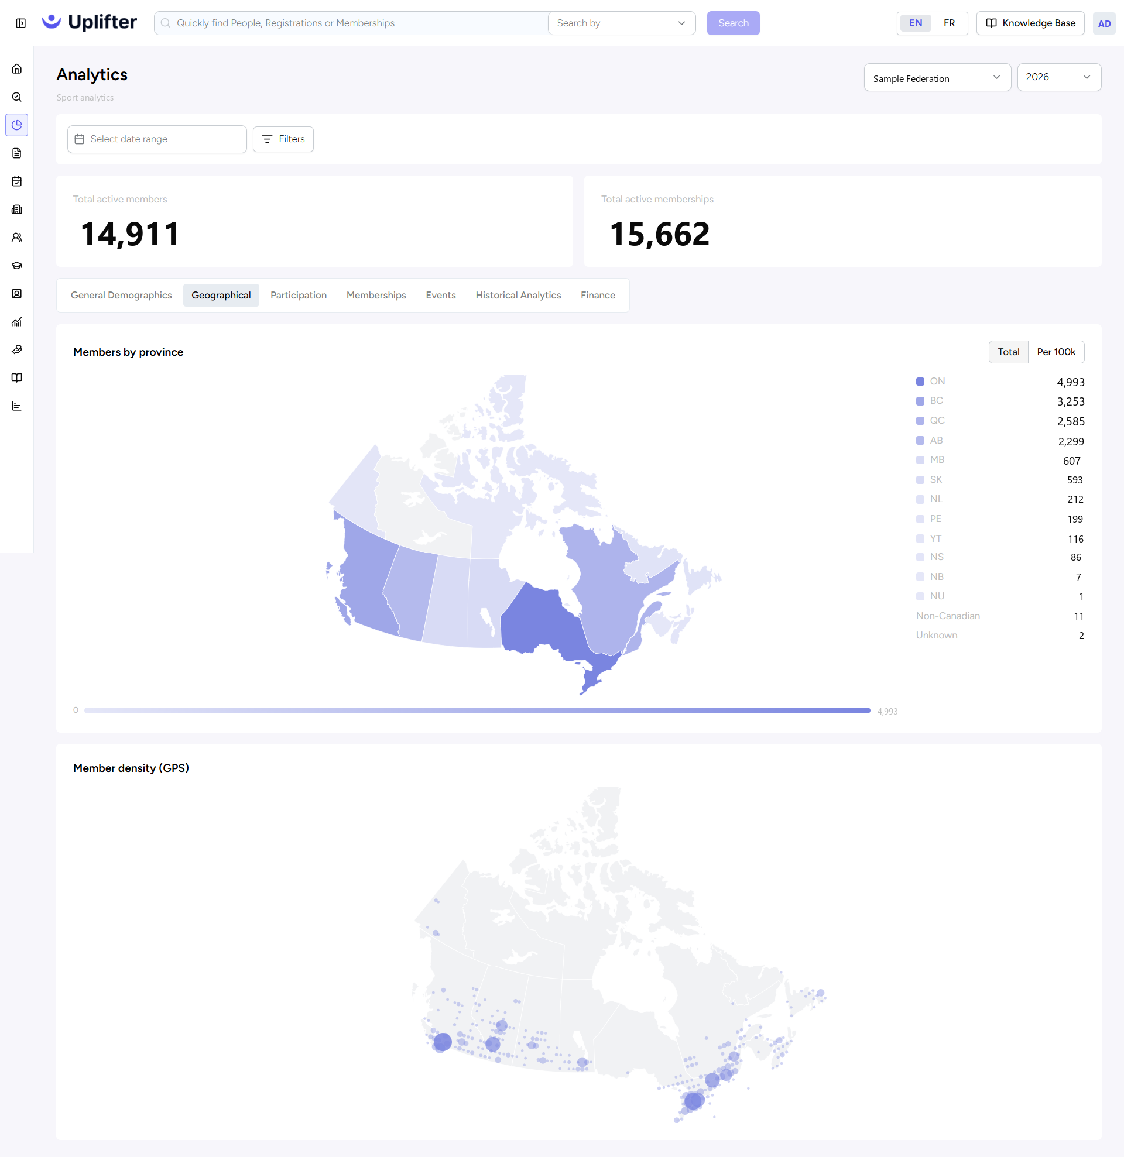Switch to Events tab
This screenshot has width=1124, height=1157.
[441, 295]
